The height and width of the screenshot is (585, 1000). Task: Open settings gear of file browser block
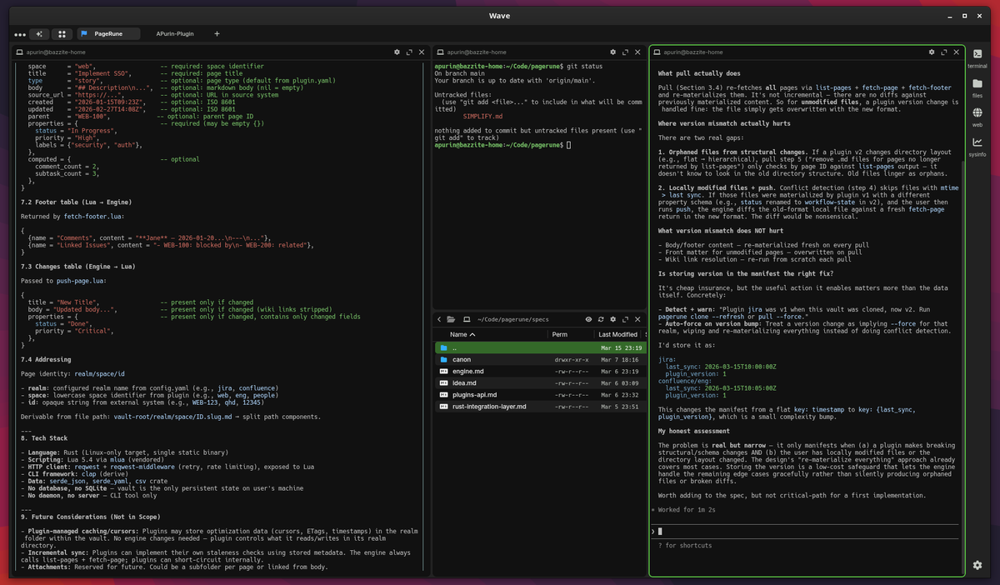pos(612,319)
